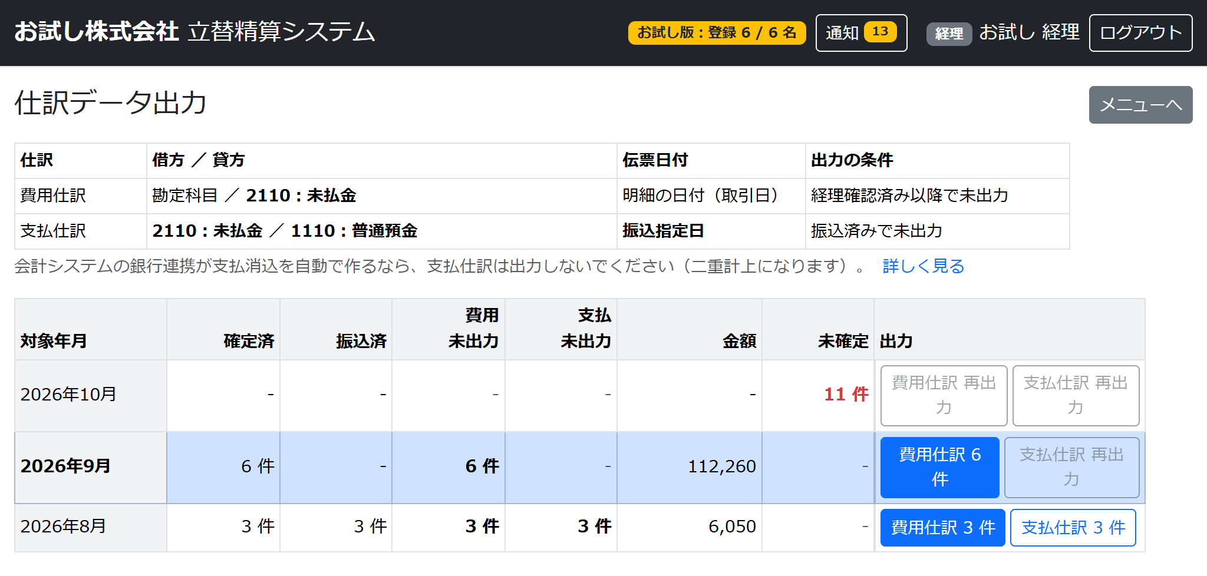This screenshot has height=576, width=1207.
Task: Click the 支払 未出力 column header
Action: (x=561, y=330)
